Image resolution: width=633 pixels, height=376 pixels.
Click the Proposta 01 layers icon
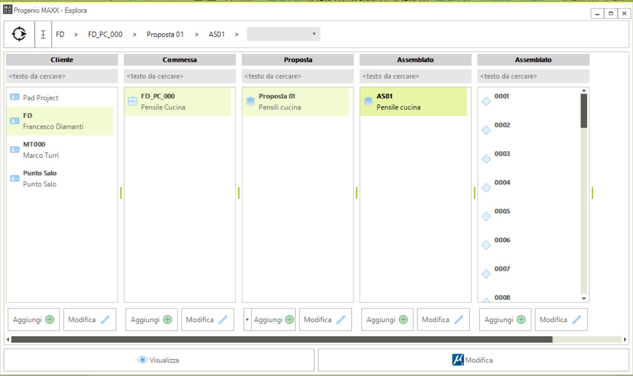coord(251,101)
